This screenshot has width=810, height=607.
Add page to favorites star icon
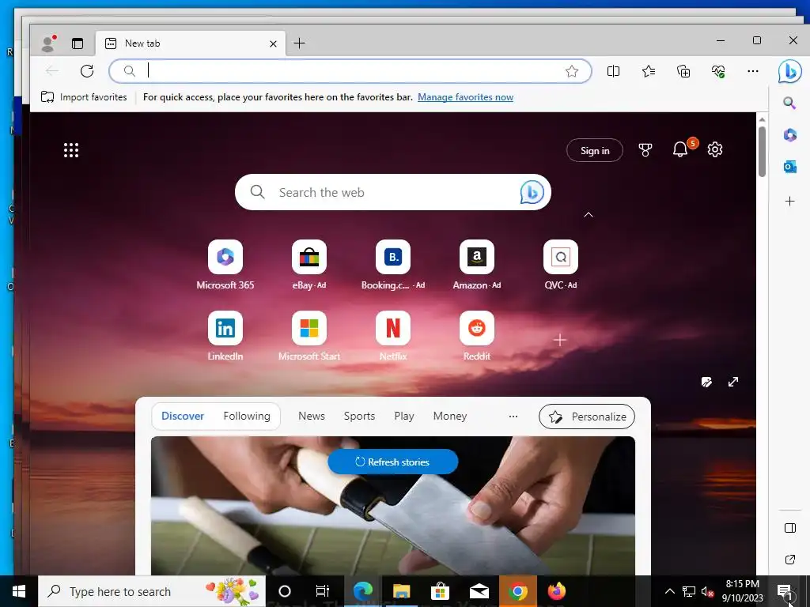(x=571, y=71)
